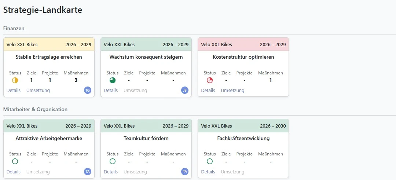
Task: Open Umsetzung for Kostenstruktur optimieren
Action: point(232,91)
